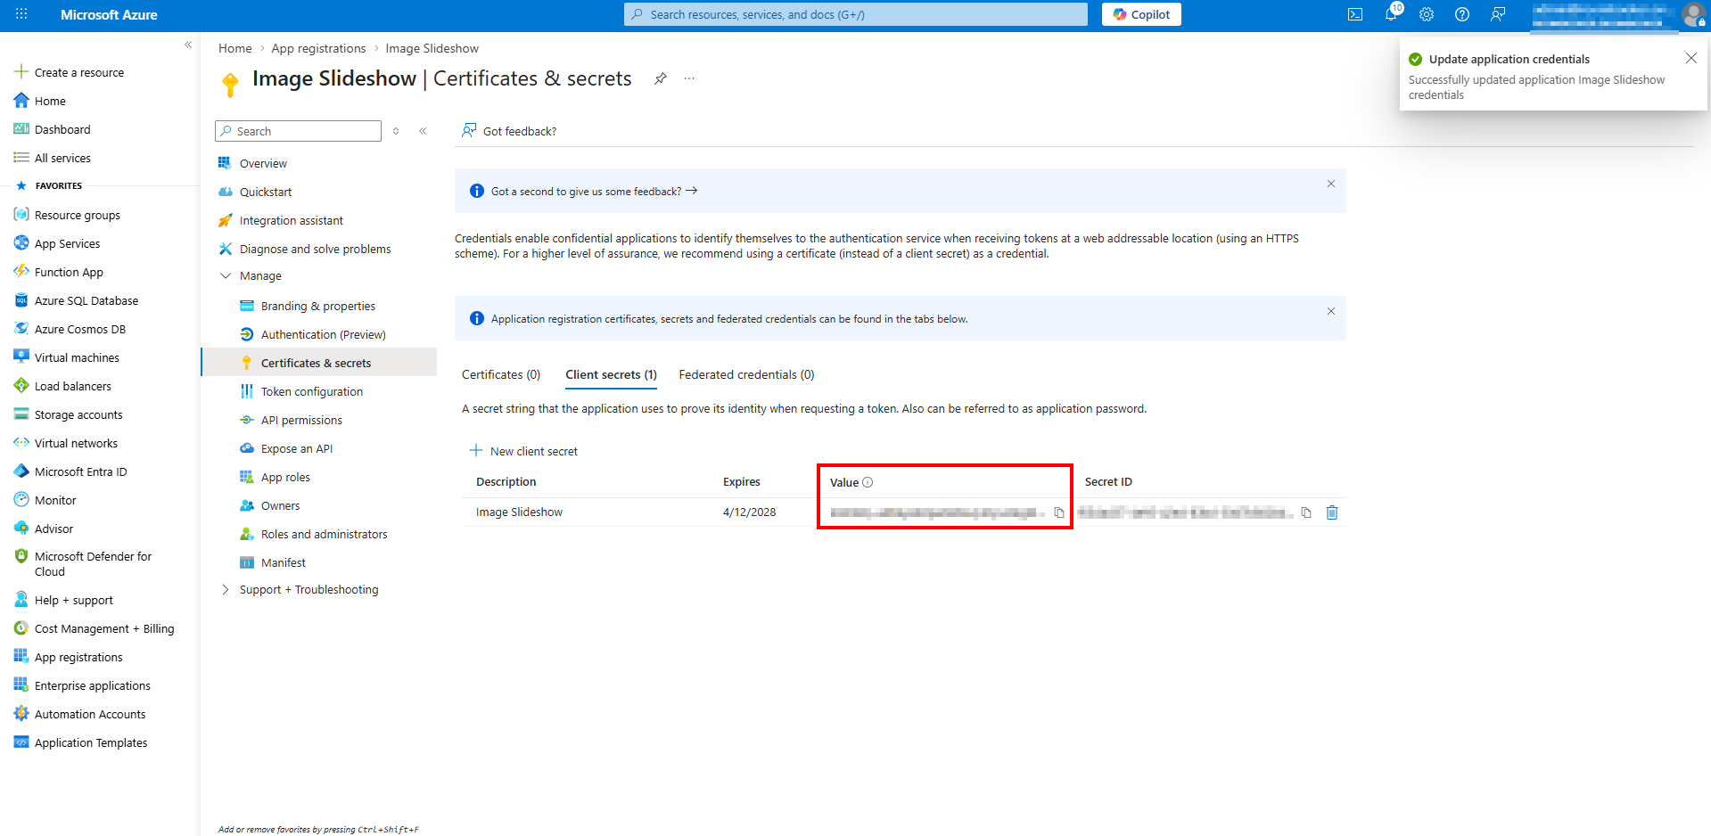
Task: Click the Value column info icon
Action: point(868,482)
